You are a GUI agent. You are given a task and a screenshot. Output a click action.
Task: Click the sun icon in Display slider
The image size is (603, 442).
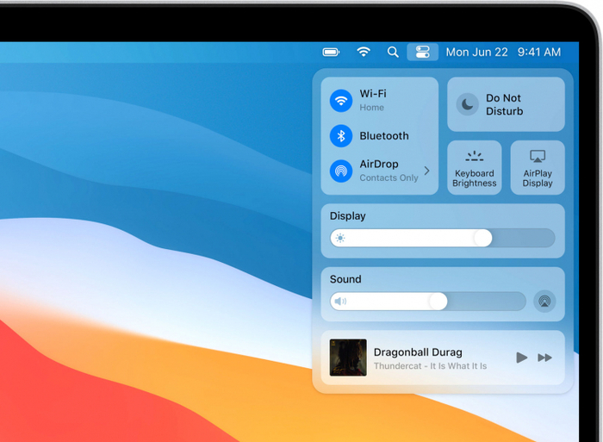pyautogui.click(x=340, y=238)
